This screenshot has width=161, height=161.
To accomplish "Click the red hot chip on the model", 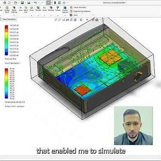I will point(82,89).
